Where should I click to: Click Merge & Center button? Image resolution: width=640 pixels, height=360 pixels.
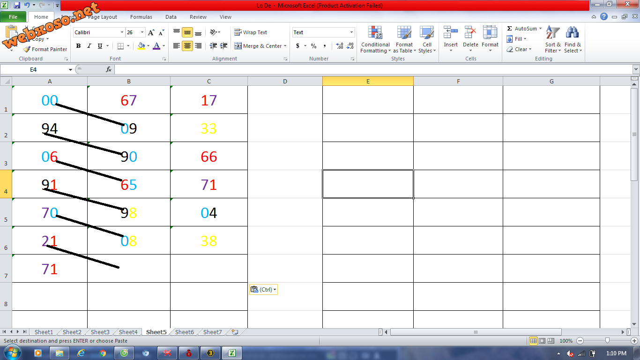pyautogui.click(x=260, y=46)
